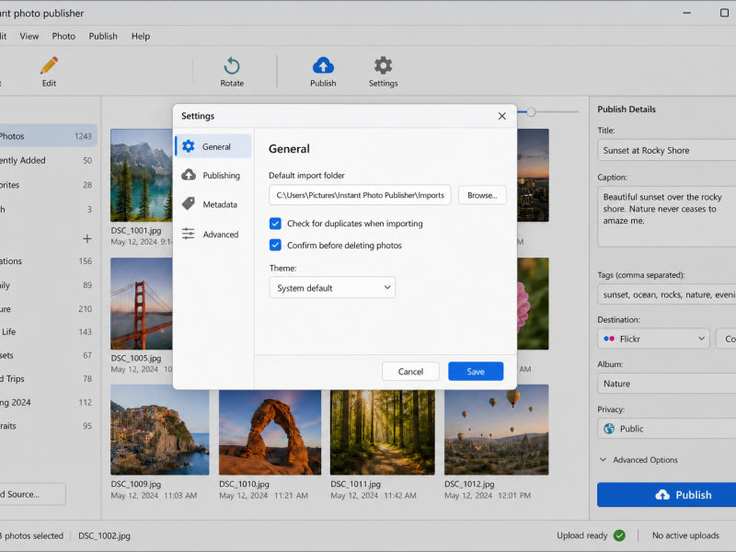This screenshot has width=736, height=552.
Task: Click the General gear icon in Settings sidebar
Action: [x=189, y=146]
